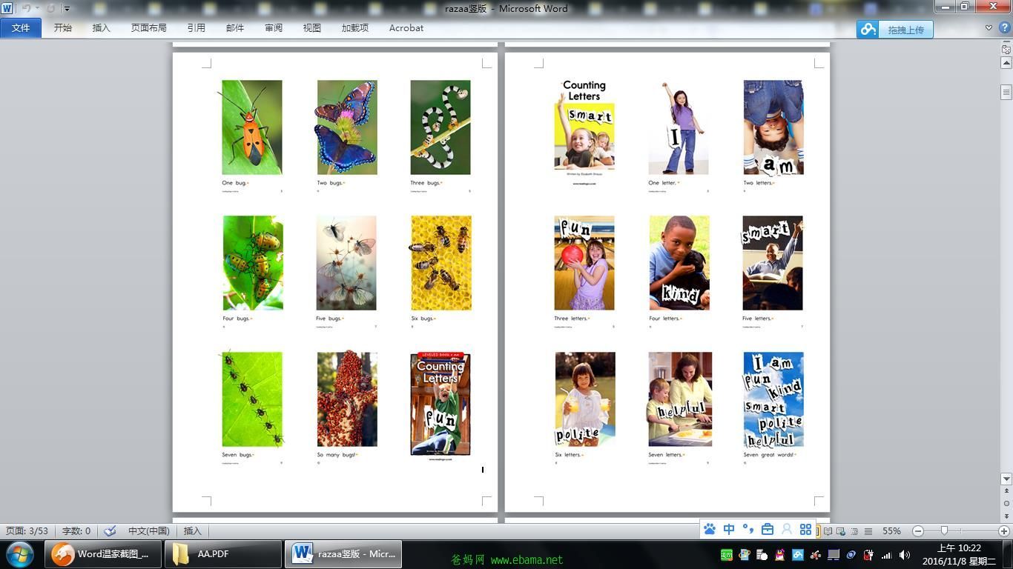The width and height of the screenshot is (1013, 569).
Task: Click the IME user account icon
Action: point(787,529)
